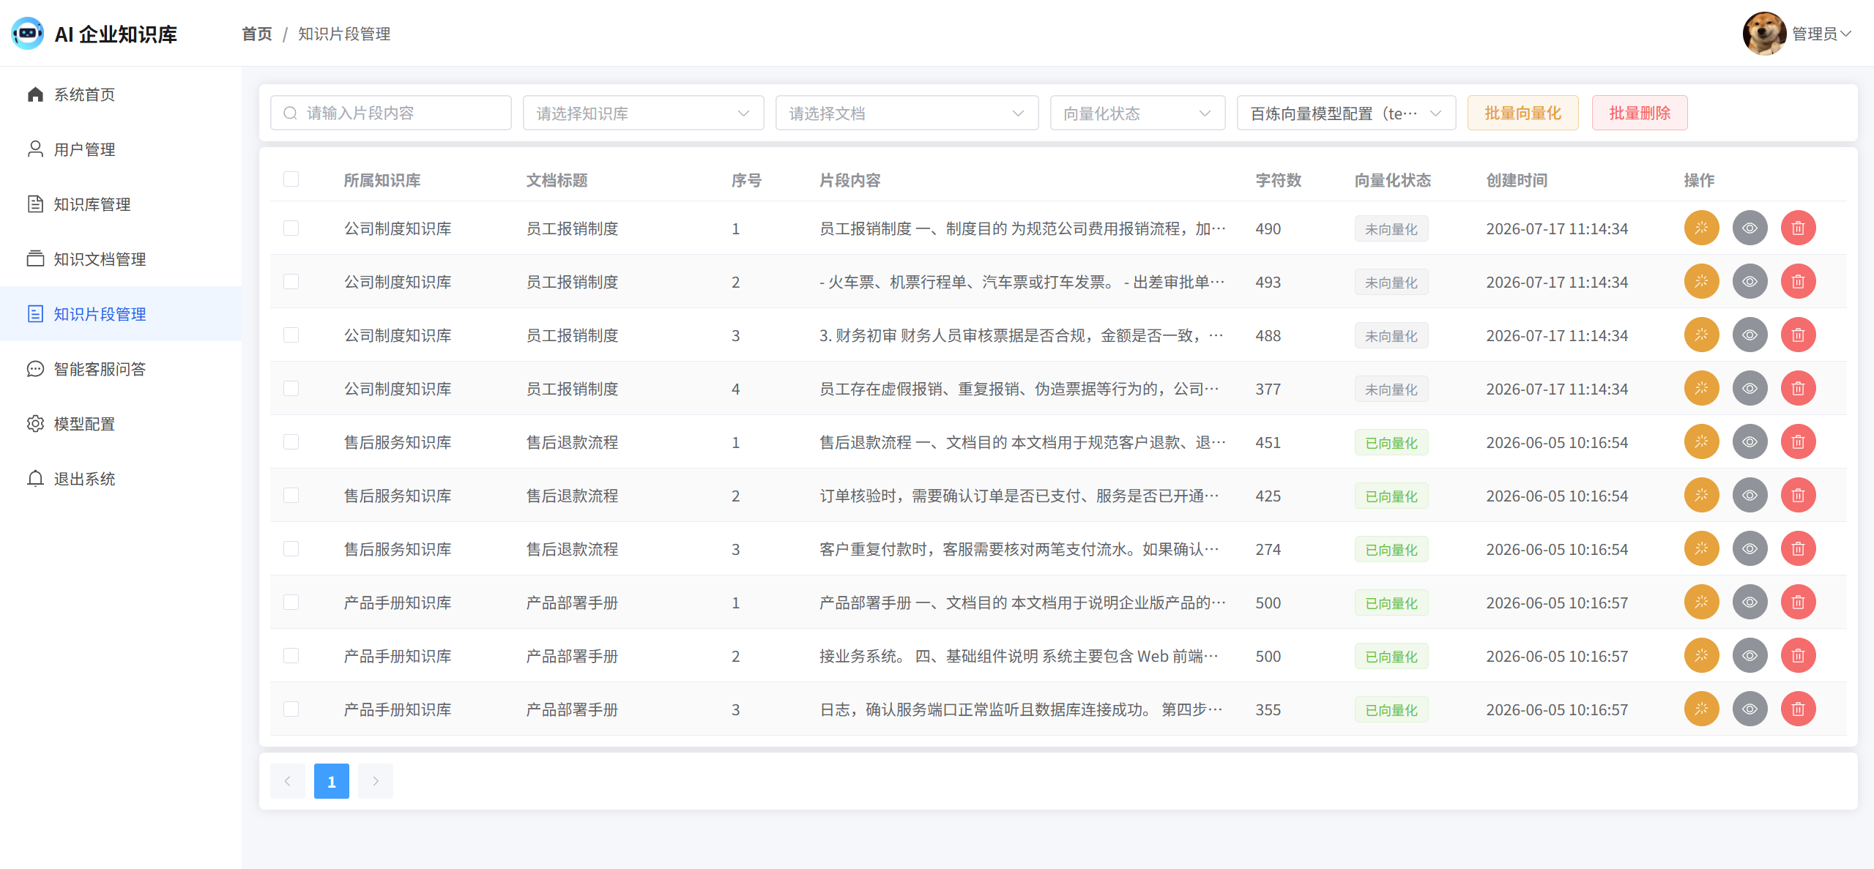The image size is (1874, 869).
Task: Click the AI 企业知识库 robot logo
Action: 28,34
